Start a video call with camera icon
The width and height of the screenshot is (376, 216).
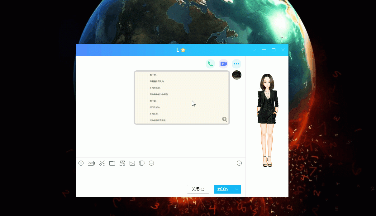click(x=223, y=64)
